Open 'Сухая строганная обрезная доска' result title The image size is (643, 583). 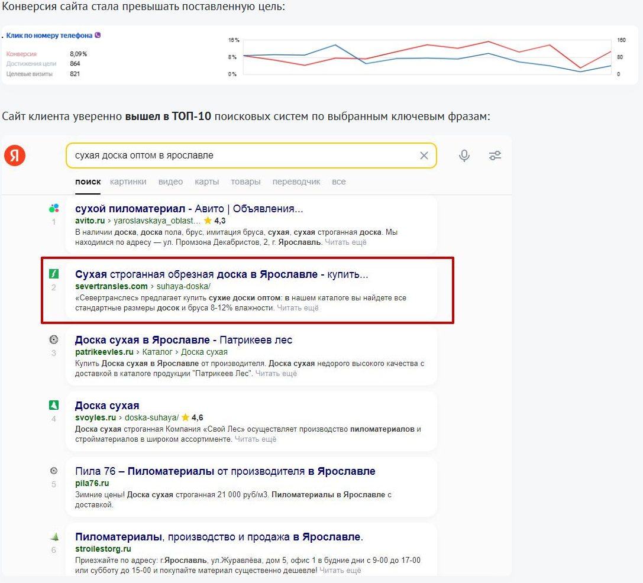coord(221,274)
